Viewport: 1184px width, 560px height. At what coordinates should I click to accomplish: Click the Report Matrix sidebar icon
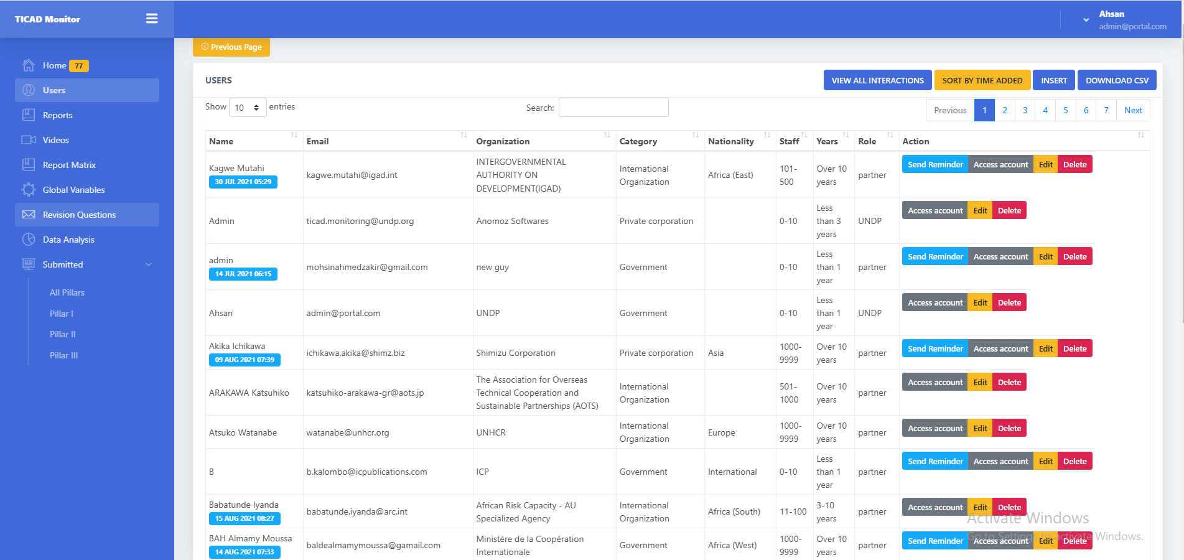coord(29,165)
